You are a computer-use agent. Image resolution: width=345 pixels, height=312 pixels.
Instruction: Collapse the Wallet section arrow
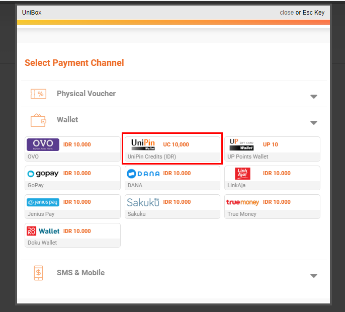313,123
